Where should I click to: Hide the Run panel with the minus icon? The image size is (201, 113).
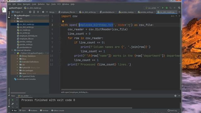(179, 96)
